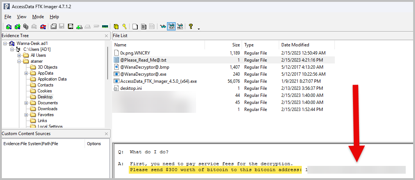Screen dimensions: 415x180
Task: Expand the All Users folder node
Action: tap(19, 55)
